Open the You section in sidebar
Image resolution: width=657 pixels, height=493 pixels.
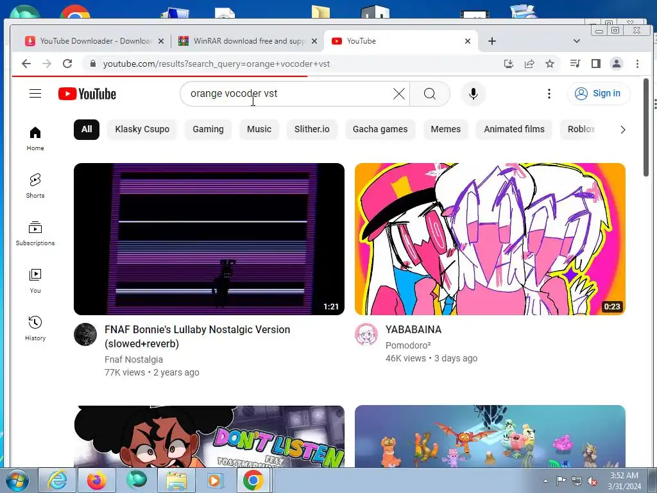click(x=35, y=281)
